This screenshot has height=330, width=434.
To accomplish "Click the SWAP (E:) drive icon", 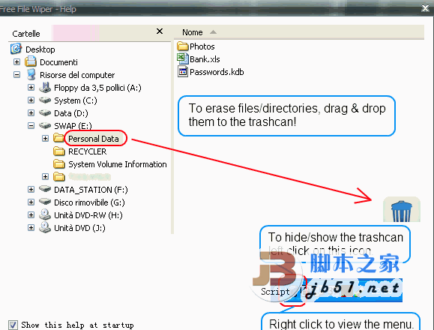I will (x=45, y=125).
